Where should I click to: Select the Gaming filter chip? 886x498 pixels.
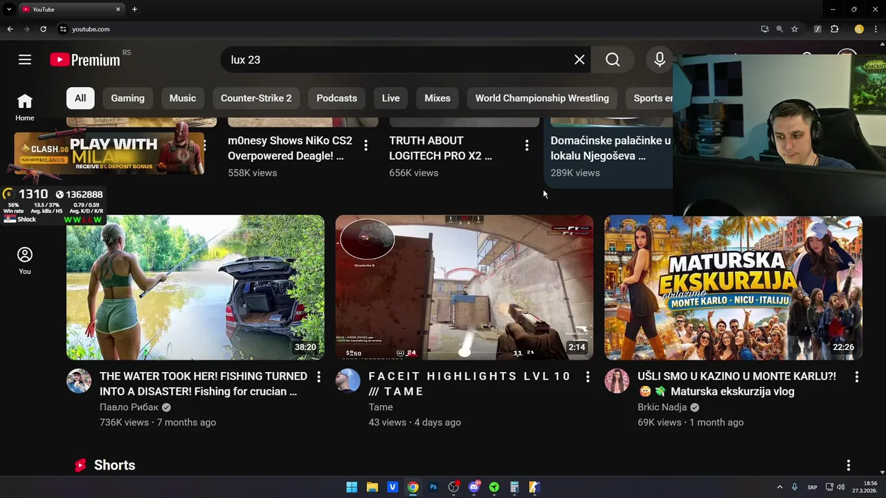128,98
